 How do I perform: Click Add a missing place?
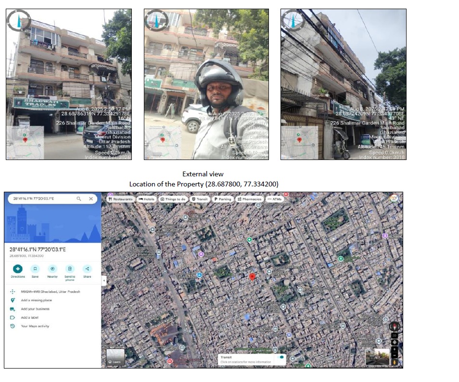pyautogui.click(x=35, y=300)
